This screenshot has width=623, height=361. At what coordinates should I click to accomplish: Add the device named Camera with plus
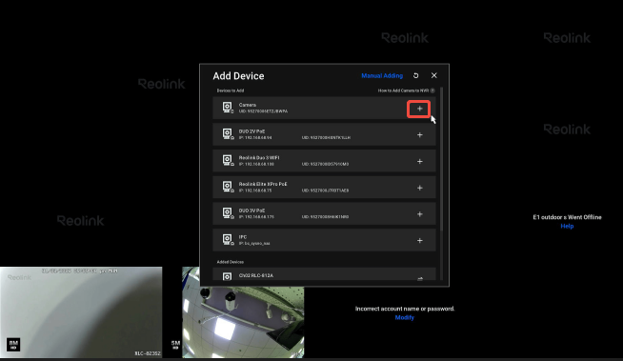pyautogui.click(x=419, y=109)
